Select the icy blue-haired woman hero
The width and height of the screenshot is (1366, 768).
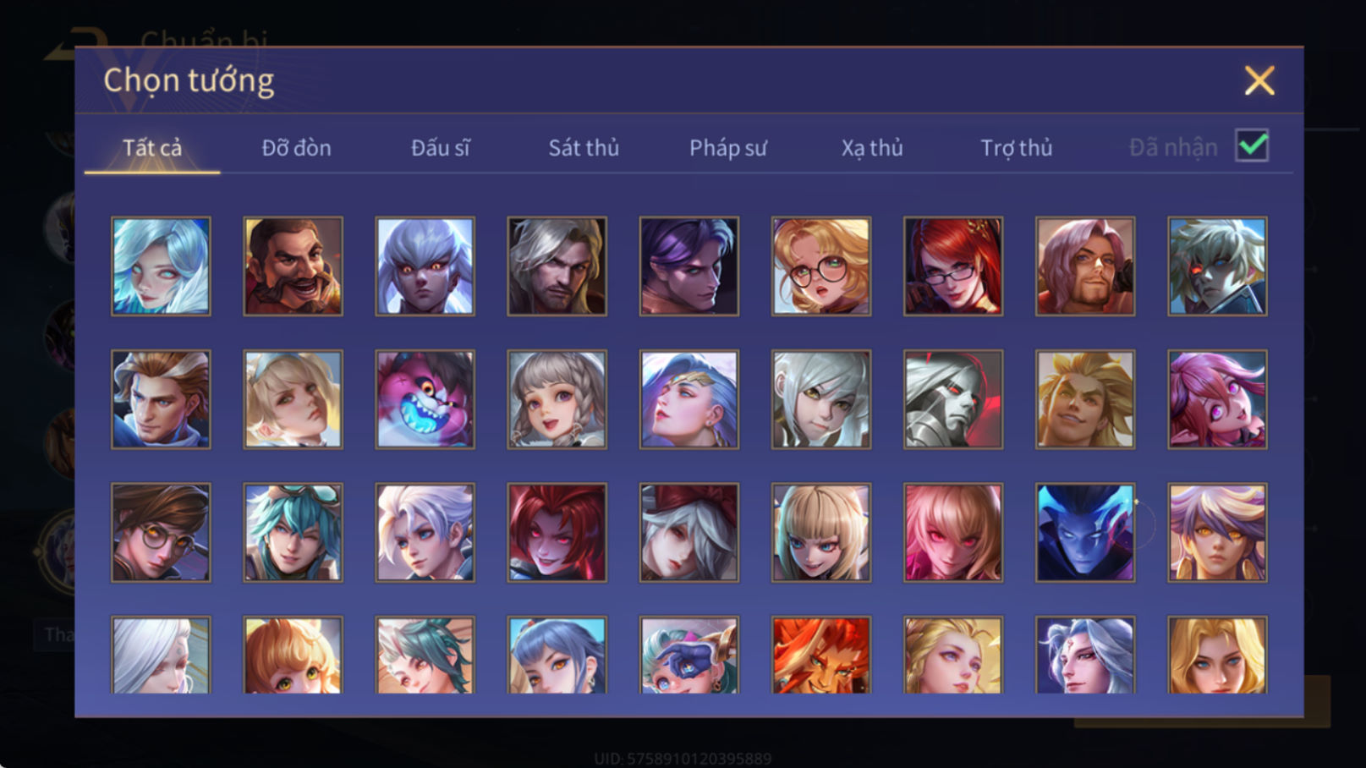click(162, 266)
